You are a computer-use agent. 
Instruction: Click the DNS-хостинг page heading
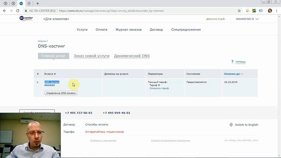click(x=51, y=46)
